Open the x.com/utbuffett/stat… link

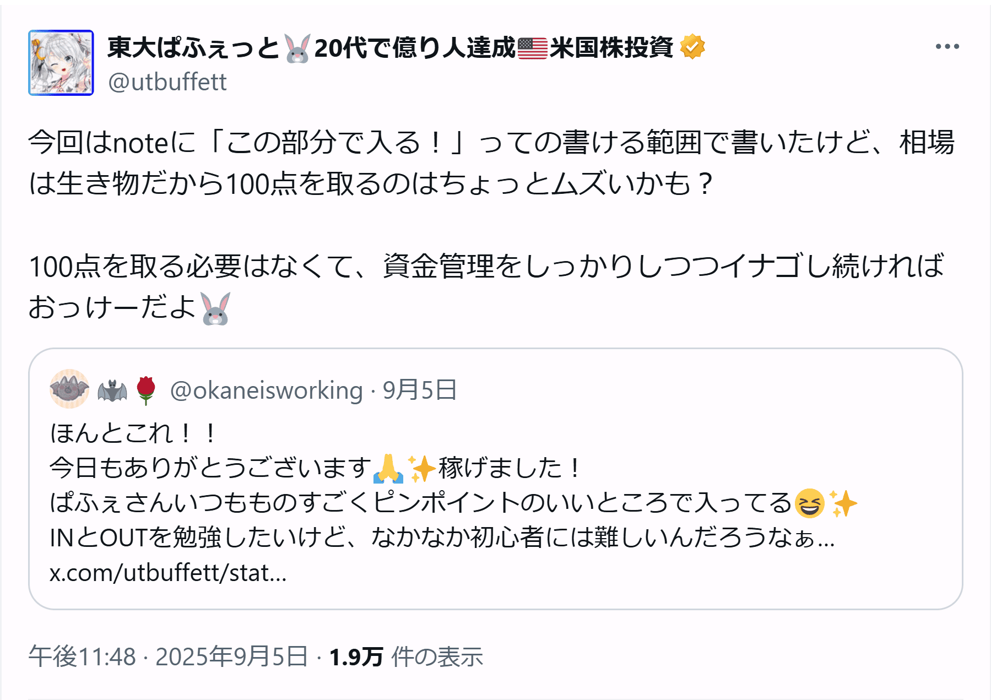click(168, 573)
